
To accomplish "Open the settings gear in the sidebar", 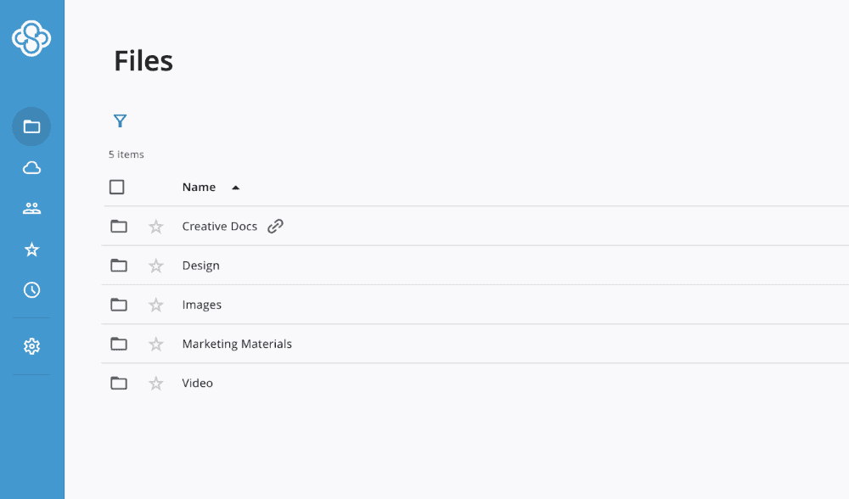I will [31, 346].
